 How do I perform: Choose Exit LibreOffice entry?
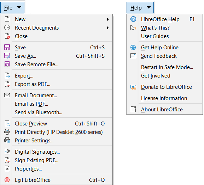[x=56, y=180]
